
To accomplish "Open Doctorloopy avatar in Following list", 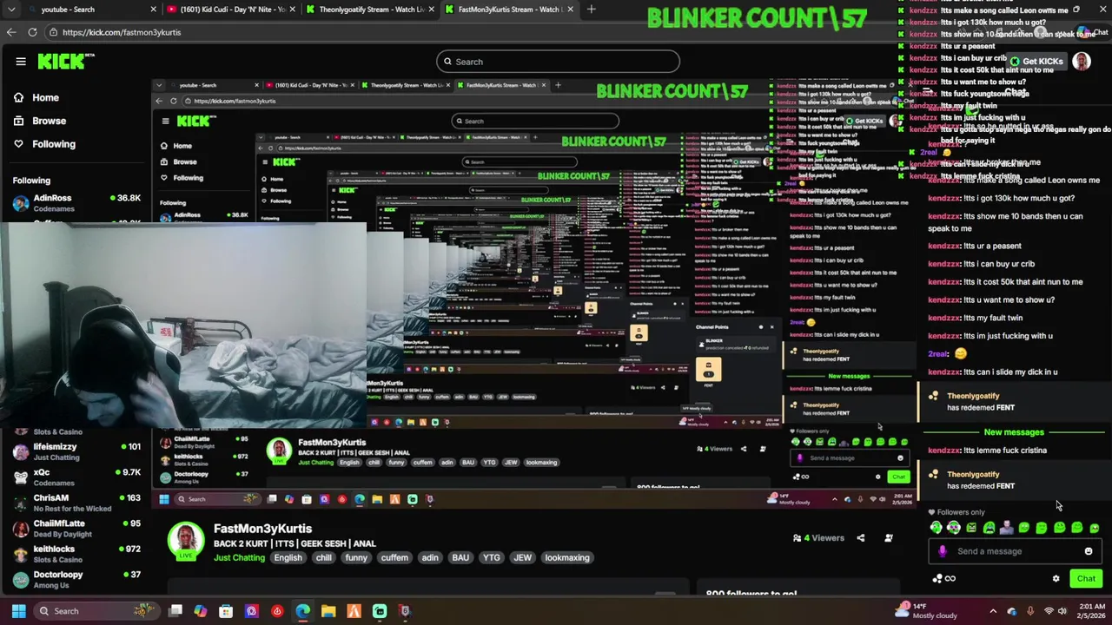I will [x=21, y=580].
